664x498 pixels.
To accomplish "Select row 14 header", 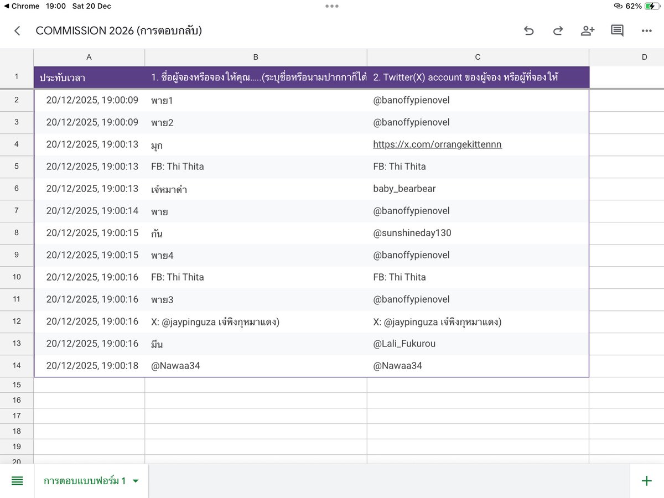I will click(17, 366).
